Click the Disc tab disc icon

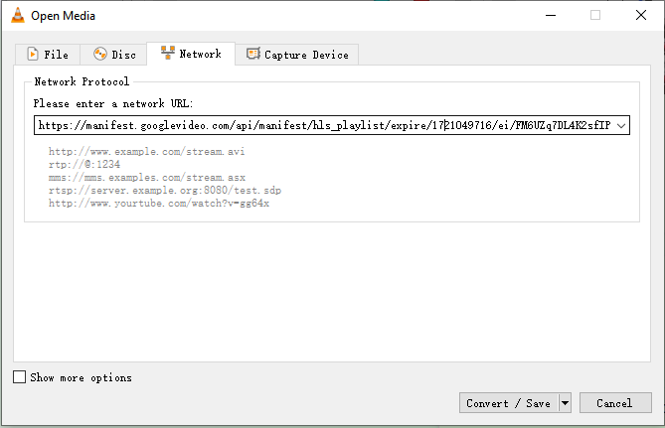point(100,55)
